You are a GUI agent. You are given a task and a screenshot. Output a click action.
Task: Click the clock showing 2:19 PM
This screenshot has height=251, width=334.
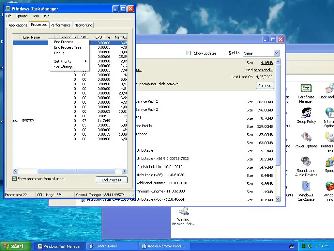(x=322, y=246)
